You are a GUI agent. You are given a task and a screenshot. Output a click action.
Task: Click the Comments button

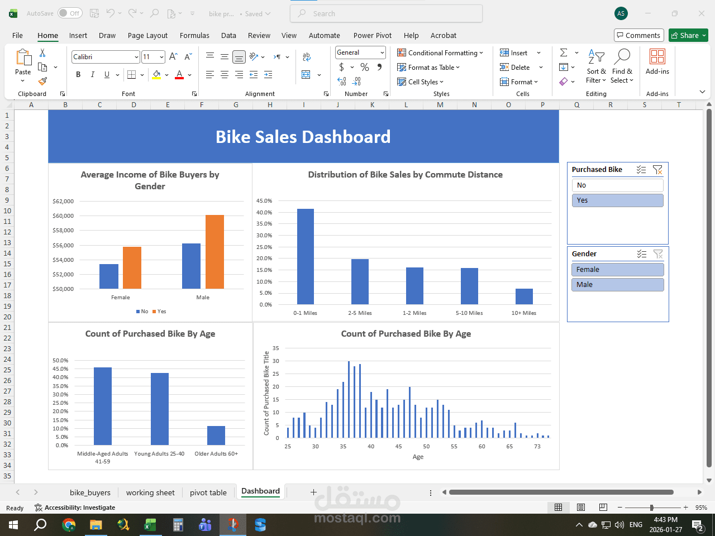point(638,35)
